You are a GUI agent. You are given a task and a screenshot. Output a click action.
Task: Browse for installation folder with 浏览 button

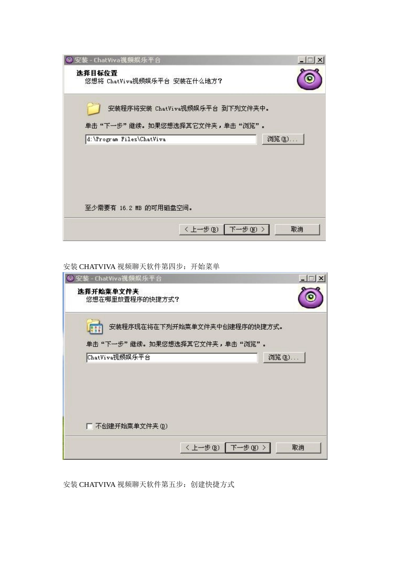tap(283, 139)
